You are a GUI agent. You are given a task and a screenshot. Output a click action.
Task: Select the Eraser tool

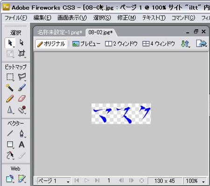click(x=22, y=99)
